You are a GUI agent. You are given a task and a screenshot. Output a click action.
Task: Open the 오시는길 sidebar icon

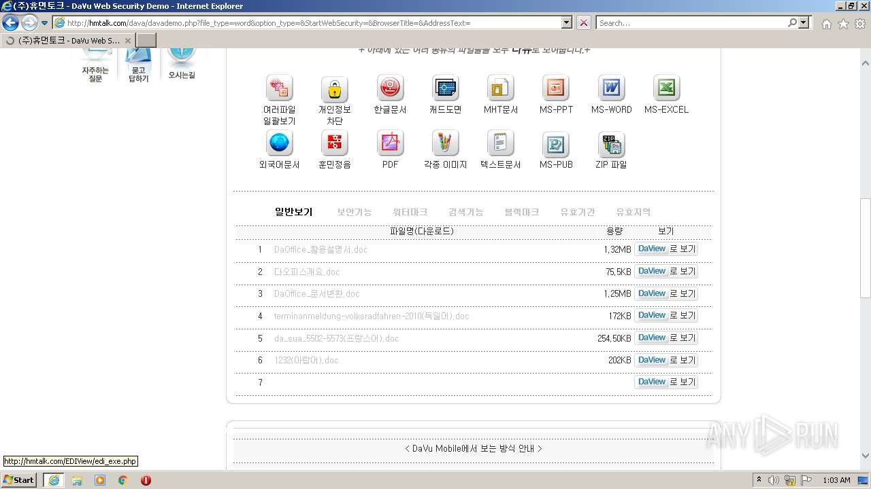(182, 64)
